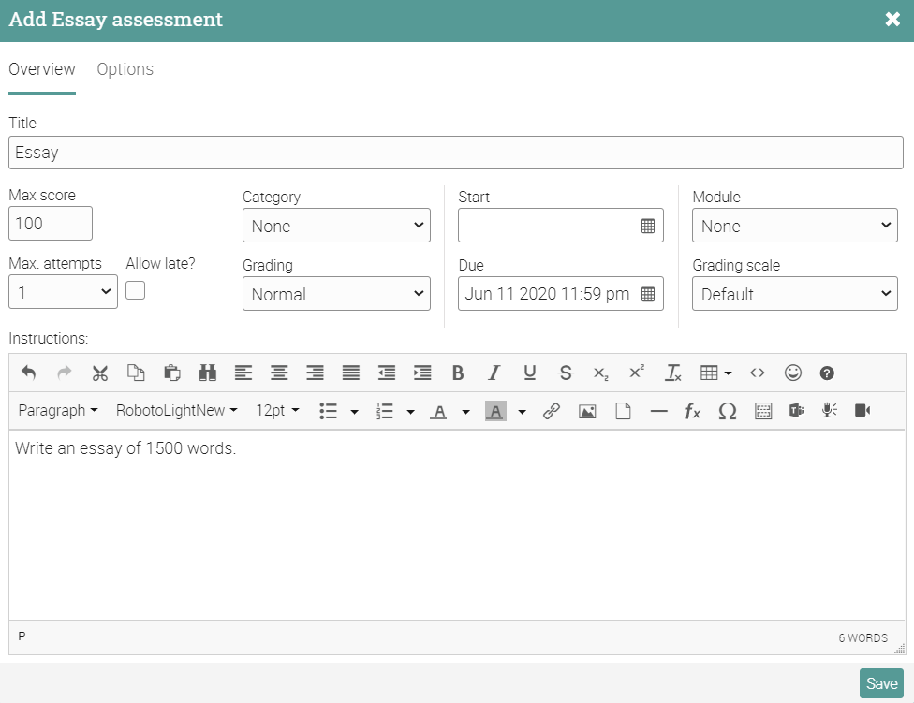Open the equation editor fx icon
914x703 pixels.
click(692, 411)
